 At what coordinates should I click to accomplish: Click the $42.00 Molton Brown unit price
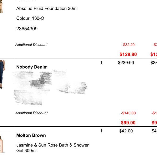[x=126, y=131]
